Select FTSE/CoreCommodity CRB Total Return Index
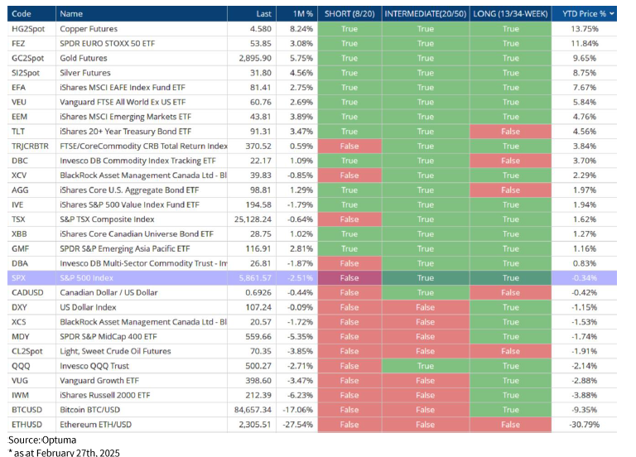Screen dimensions: 636x457 (143, 146)
